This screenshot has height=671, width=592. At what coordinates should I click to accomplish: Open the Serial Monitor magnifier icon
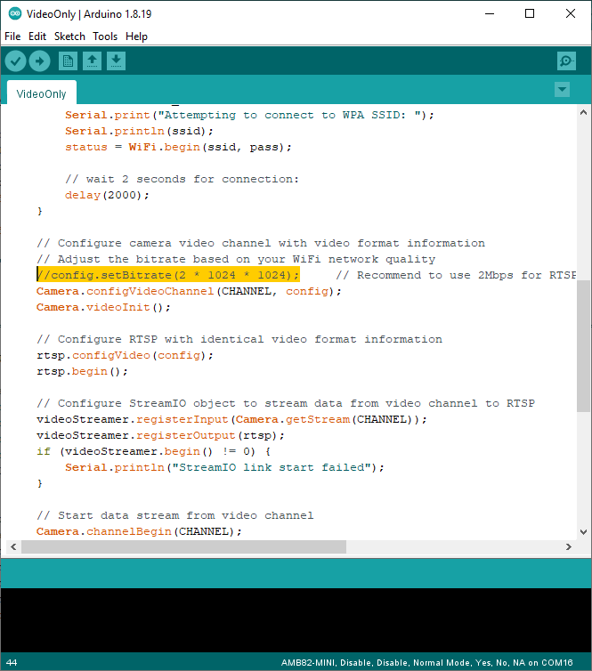[566, 61]
